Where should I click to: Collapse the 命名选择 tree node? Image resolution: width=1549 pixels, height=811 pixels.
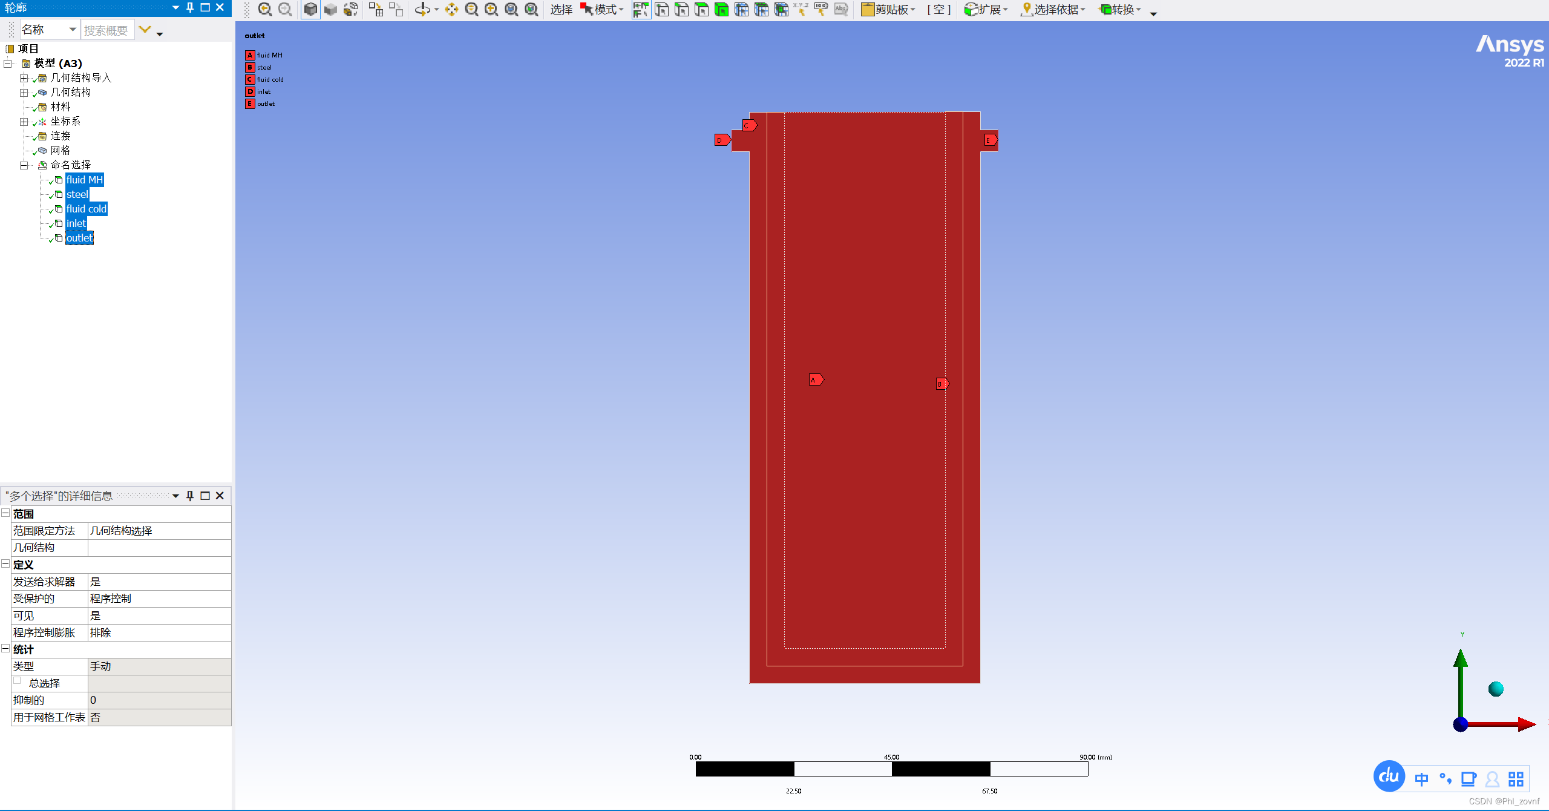pyautogui.click(x=24, y=165)
